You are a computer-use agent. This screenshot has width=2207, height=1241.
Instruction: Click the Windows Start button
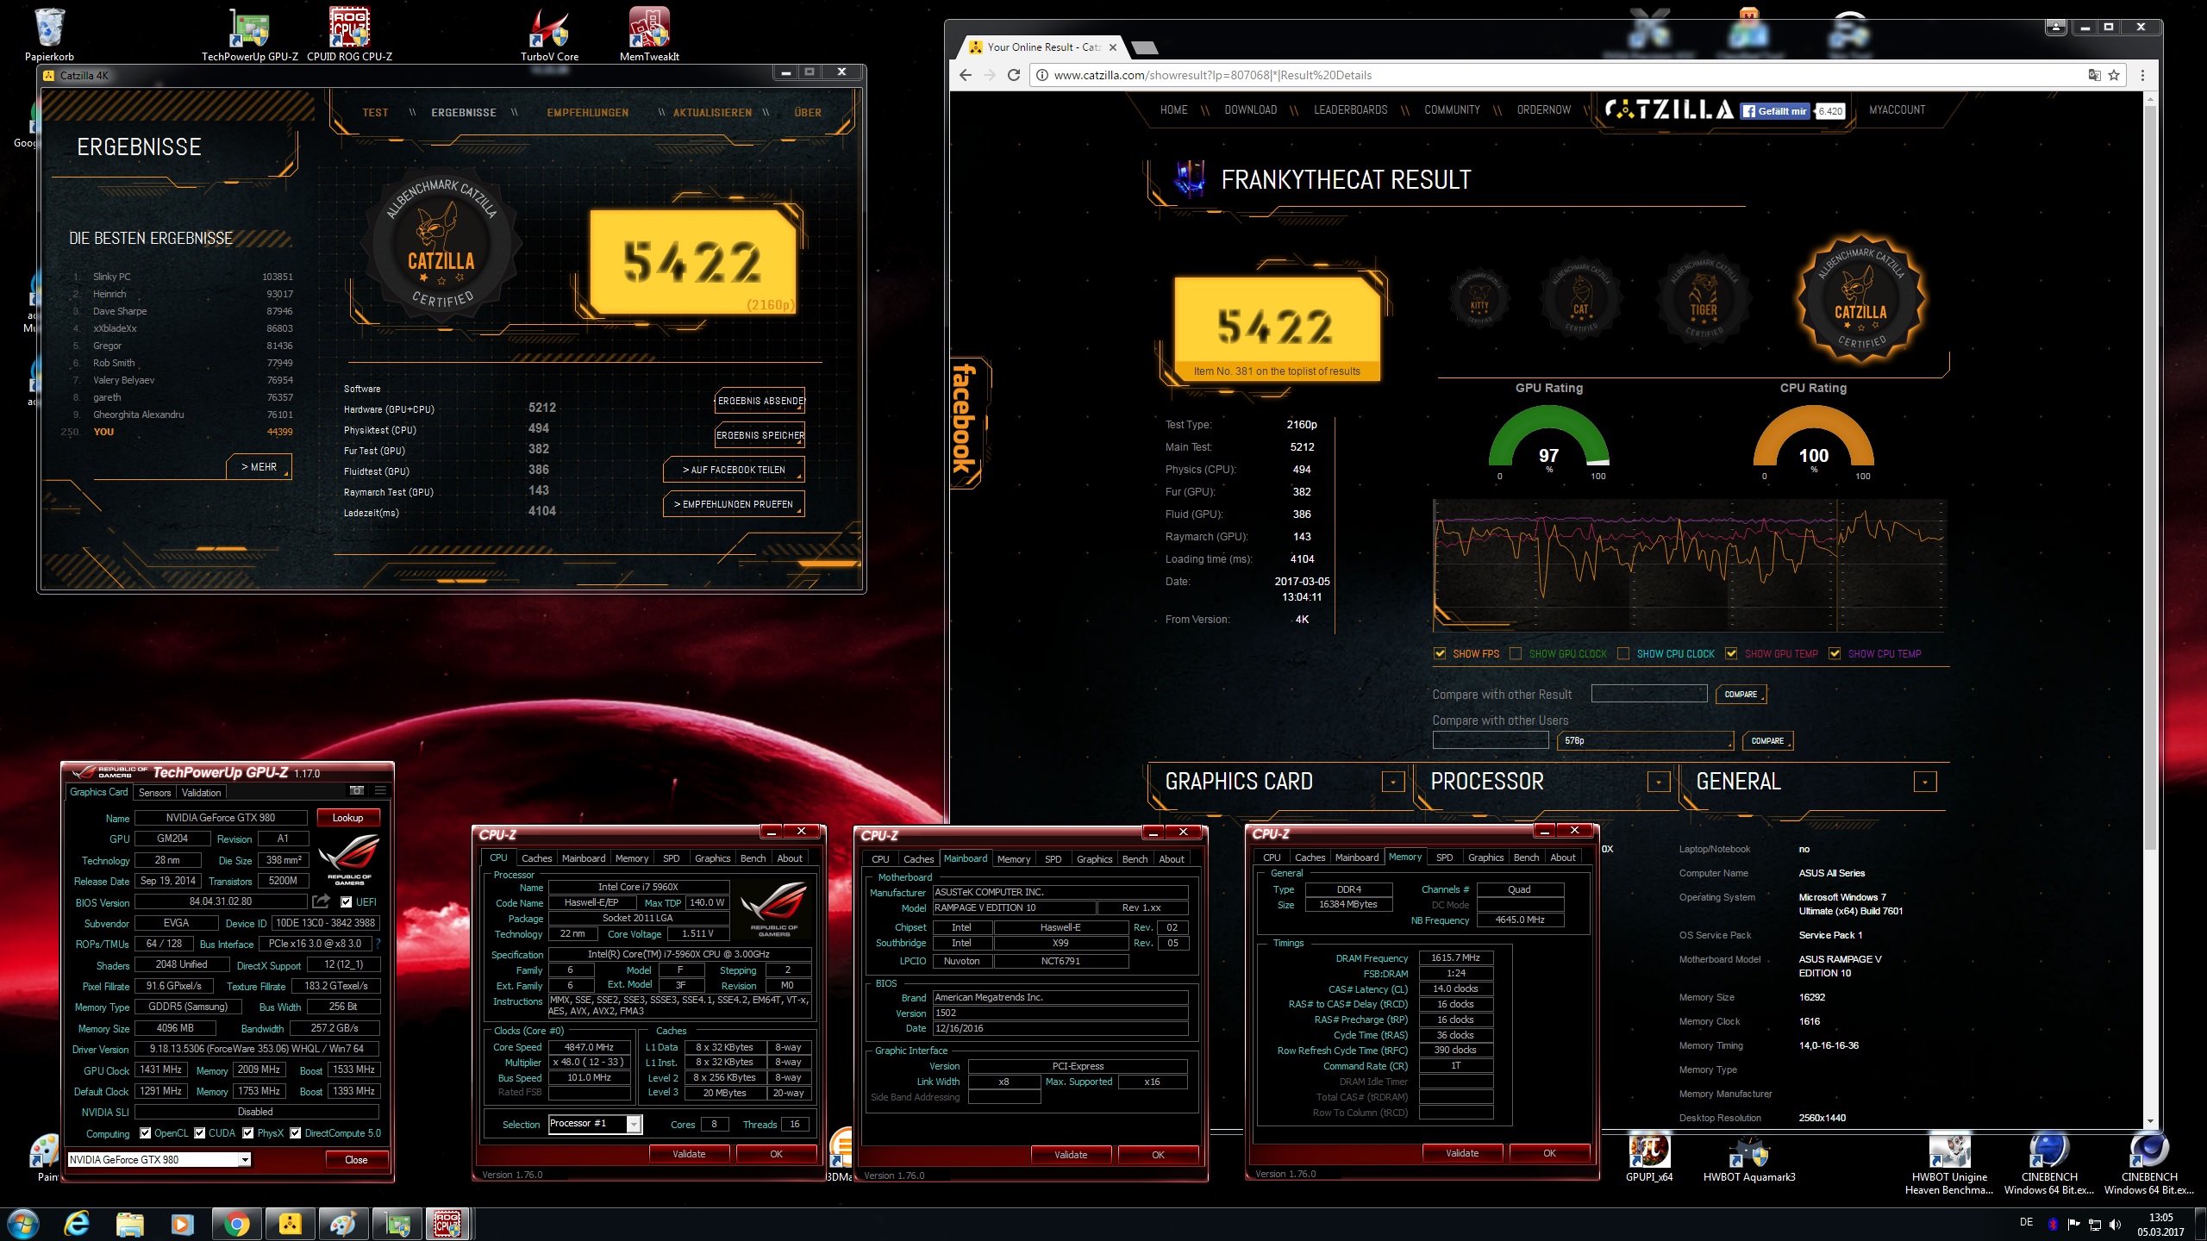click(x=22, y=1224)
